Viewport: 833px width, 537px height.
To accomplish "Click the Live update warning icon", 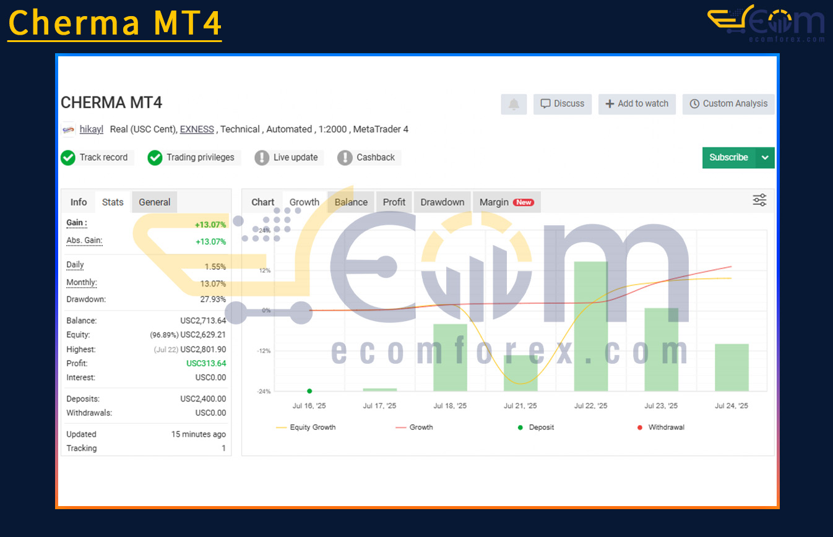I will point(262,158).
